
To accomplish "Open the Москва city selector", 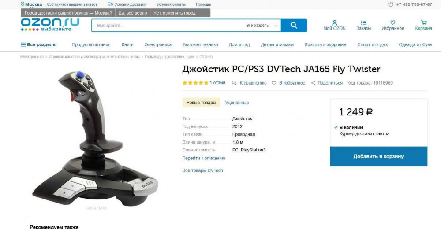I will click(x=31, y=4).
